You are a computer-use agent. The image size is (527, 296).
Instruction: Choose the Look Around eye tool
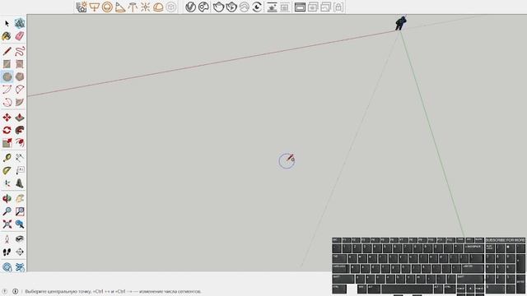click(20, 239)
